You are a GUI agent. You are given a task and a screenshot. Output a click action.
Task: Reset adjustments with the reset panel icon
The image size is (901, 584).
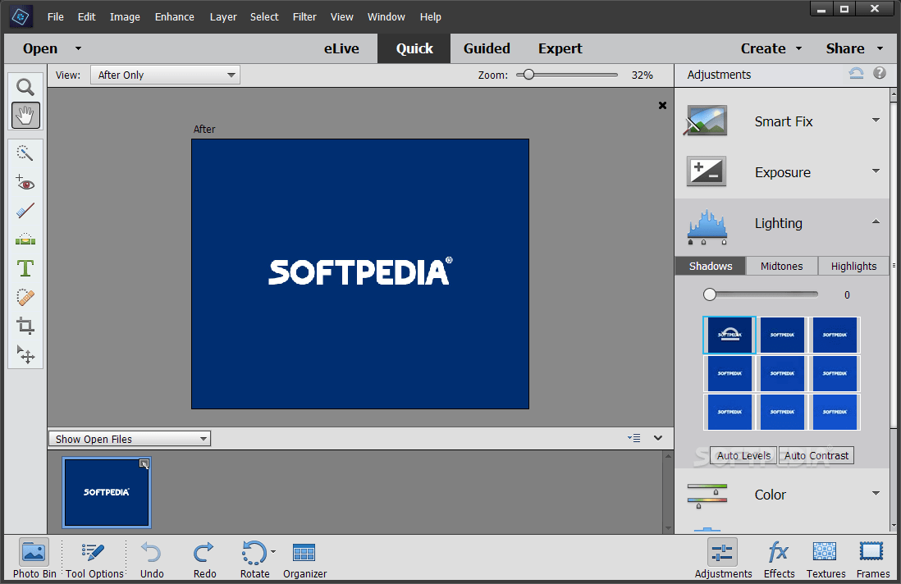[856, 74]
